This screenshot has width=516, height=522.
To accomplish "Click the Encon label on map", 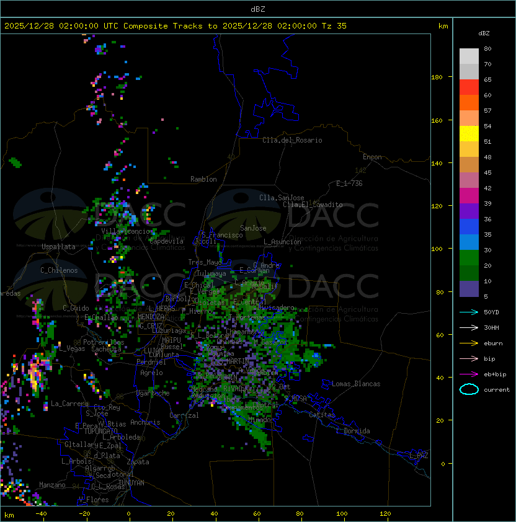I will 372,157.
